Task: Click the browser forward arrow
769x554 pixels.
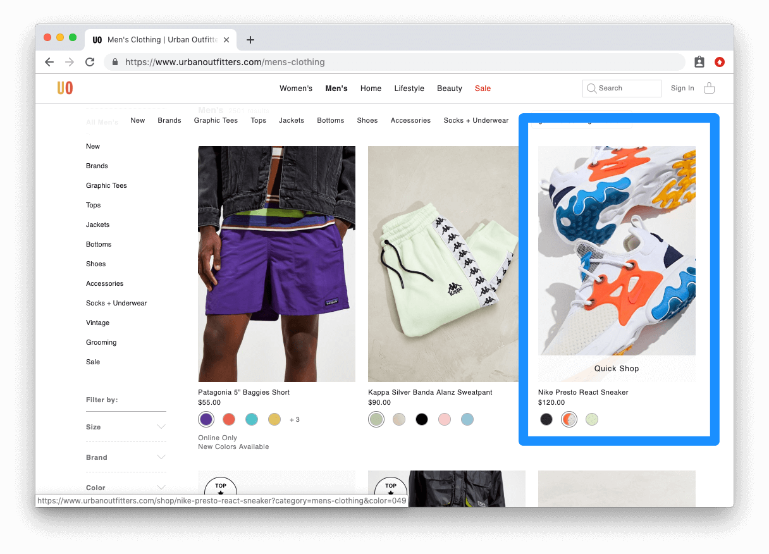Action: [x=70, y=62]
